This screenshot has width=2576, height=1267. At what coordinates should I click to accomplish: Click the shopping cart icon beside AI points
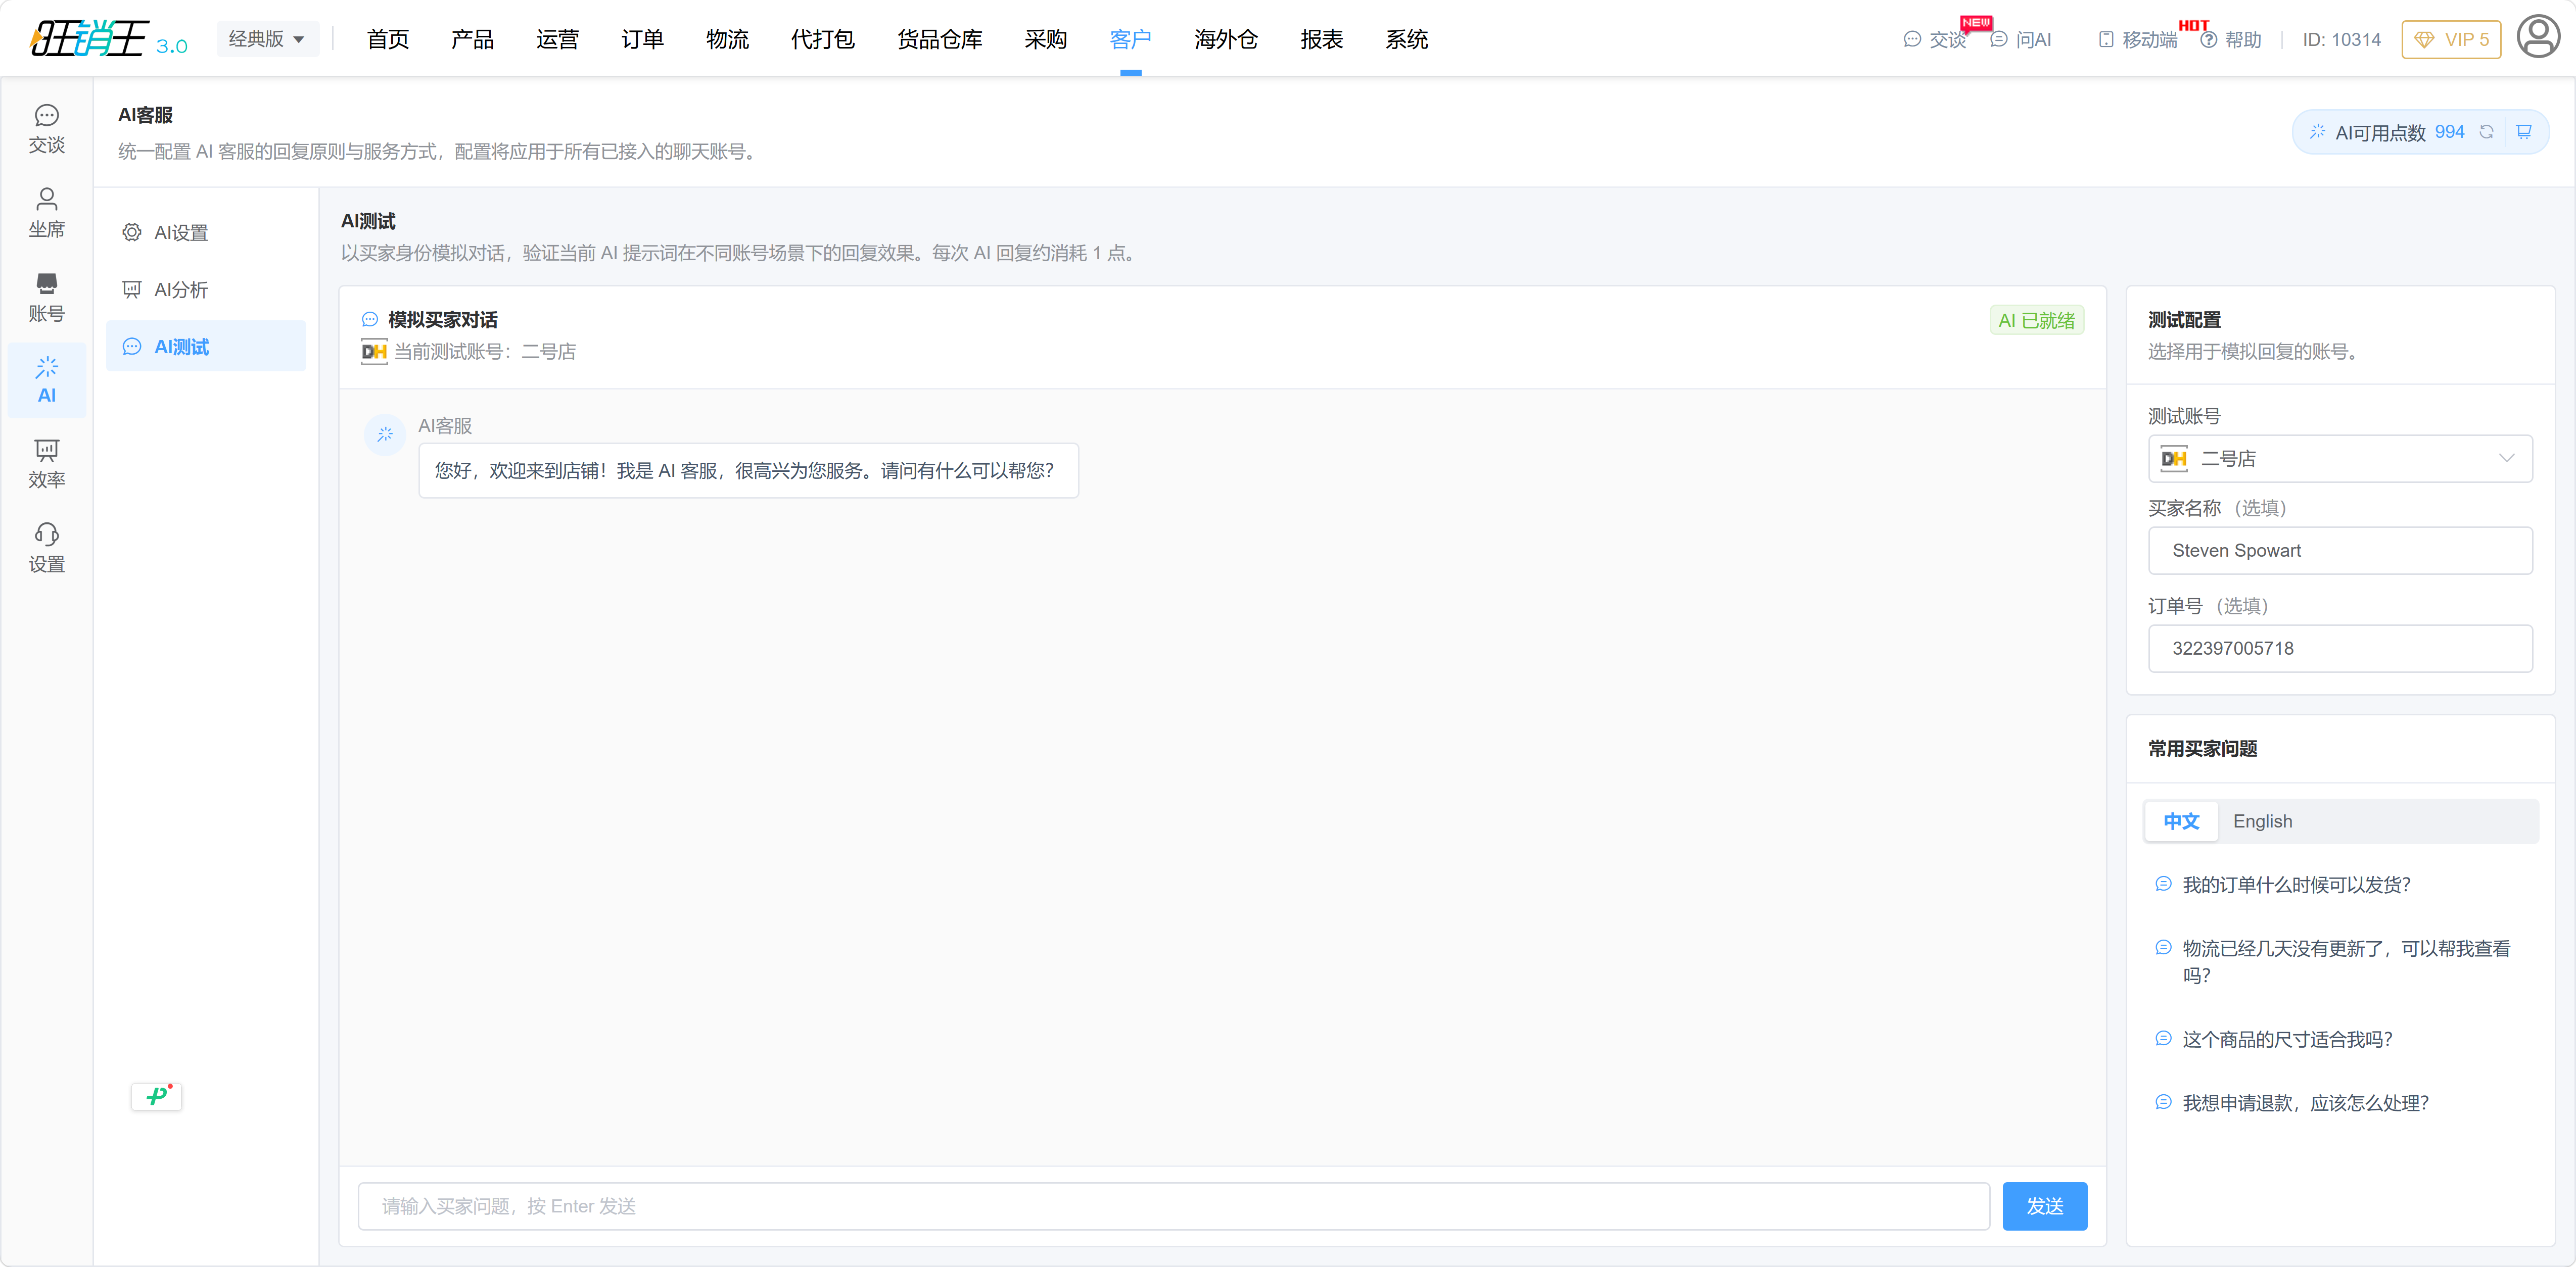(2524, 132)
